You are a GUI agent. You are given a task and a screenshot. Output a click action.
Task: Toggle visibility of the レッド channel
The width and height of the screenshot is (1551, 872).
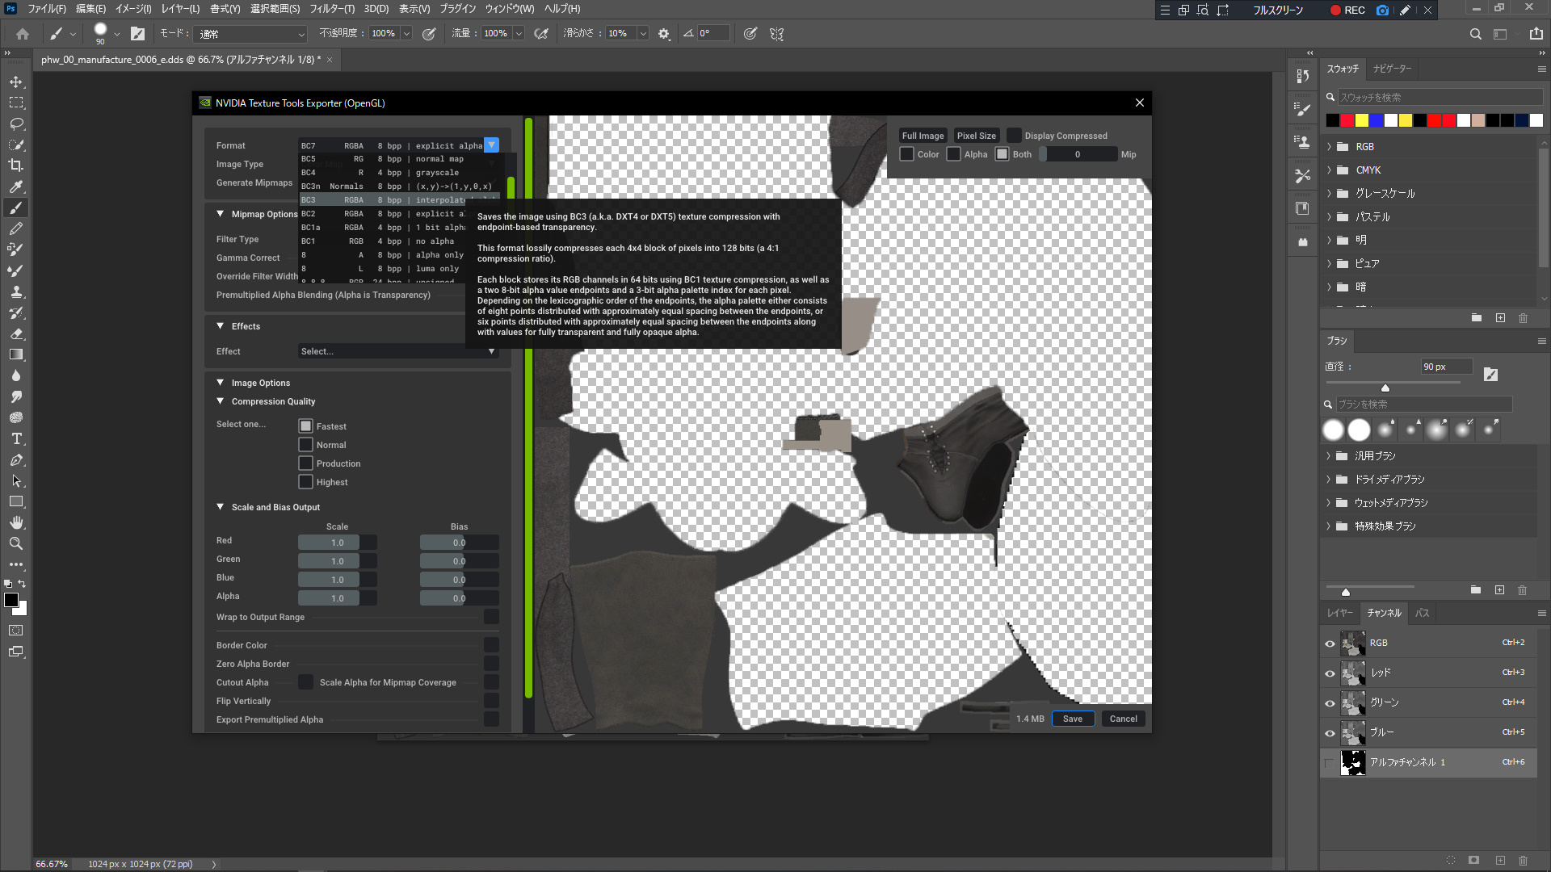[x=1330, y=673]
